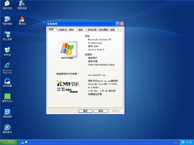
Task: Click the 物理地址扩展 text
Action: tap(95, 94)
